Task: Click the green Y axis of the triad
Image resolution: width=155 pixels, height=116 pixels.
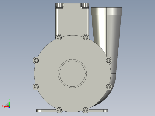Action: [x=9, y=104]
